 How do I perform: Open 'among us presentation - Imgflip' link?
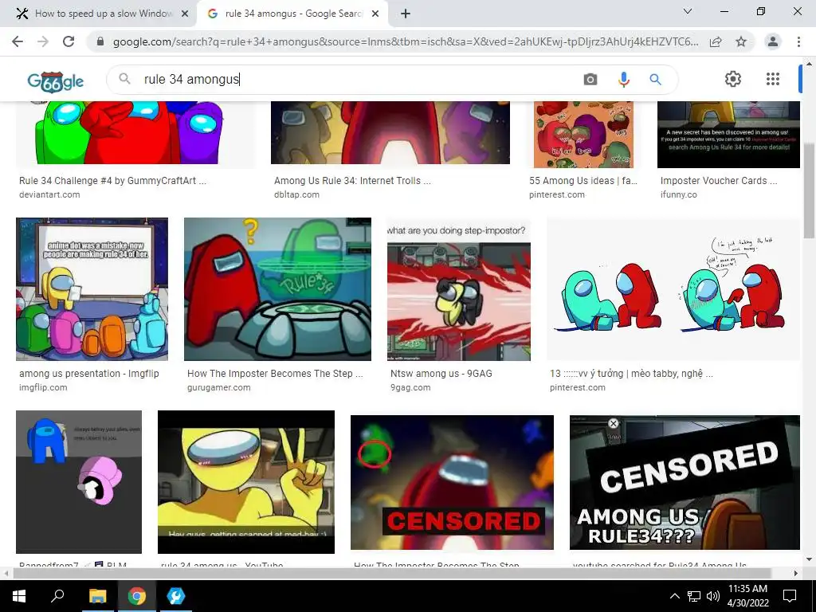89,374
